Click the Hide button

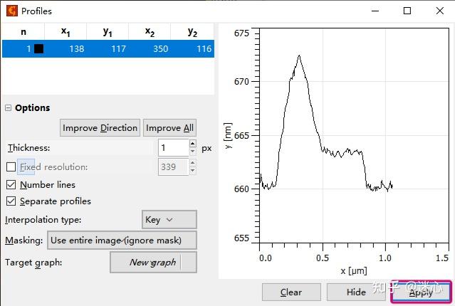pyautogui.click(x=356, y=292)
